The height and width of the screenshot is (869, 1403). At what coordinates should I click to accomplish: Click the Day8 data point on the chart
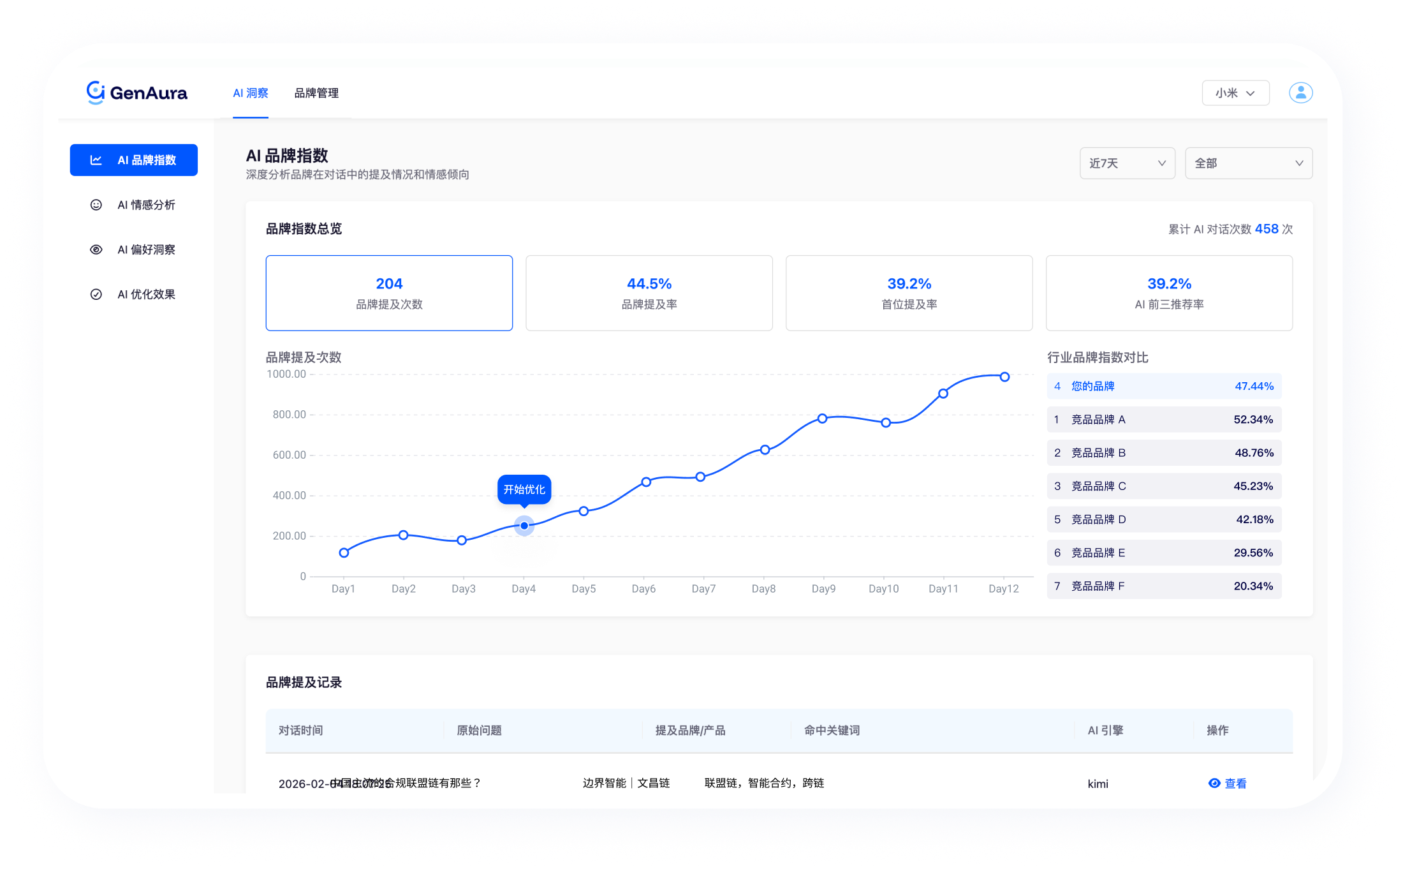[x=765, y=450]
